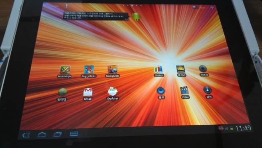Open the Google search box
Viewport: 262px width, 148px height.
52,6
